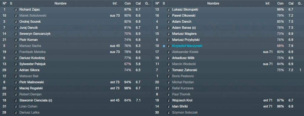Open player Krzysztof Maczynski's profile
The height and width of the screenshot is (116, 304).
pos(188,46)
